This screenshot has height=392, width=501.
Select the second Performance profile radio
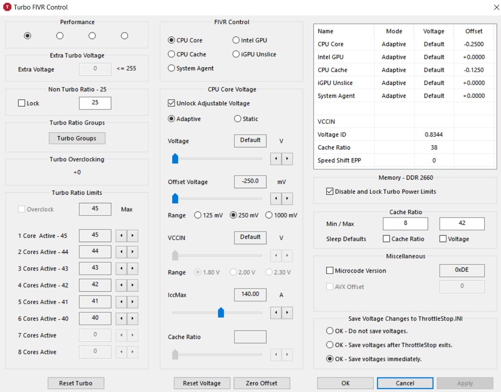pyautogui.click(x=60, y=36)
